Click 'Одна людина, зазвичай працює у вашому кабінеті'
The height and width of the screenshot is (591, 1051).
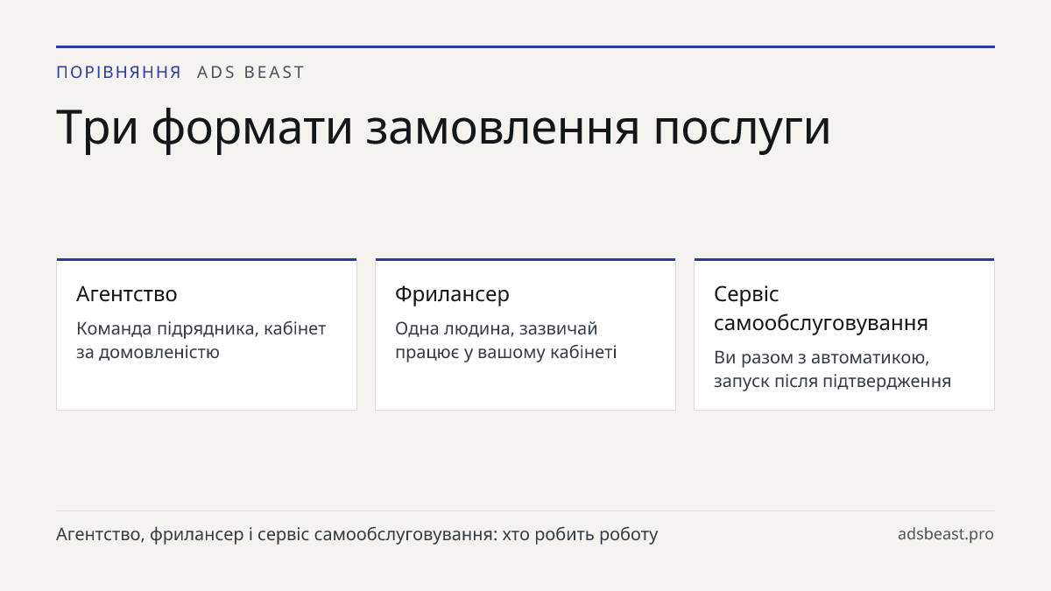pos(505,341)
